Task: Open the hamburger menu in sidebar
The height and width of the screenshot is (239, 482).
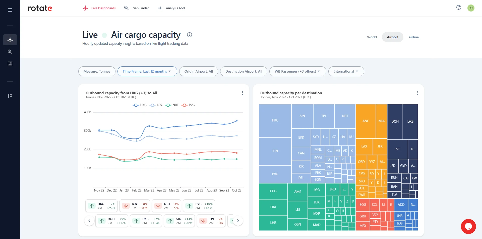Action: (10, 10)
